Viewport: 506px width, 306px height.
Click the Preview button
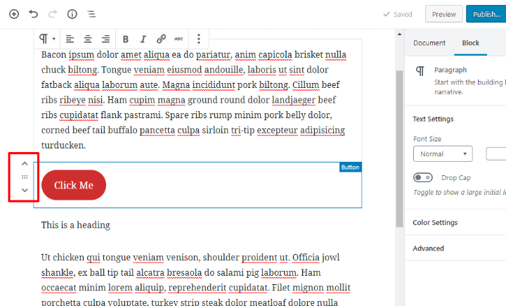coord(443,14)
